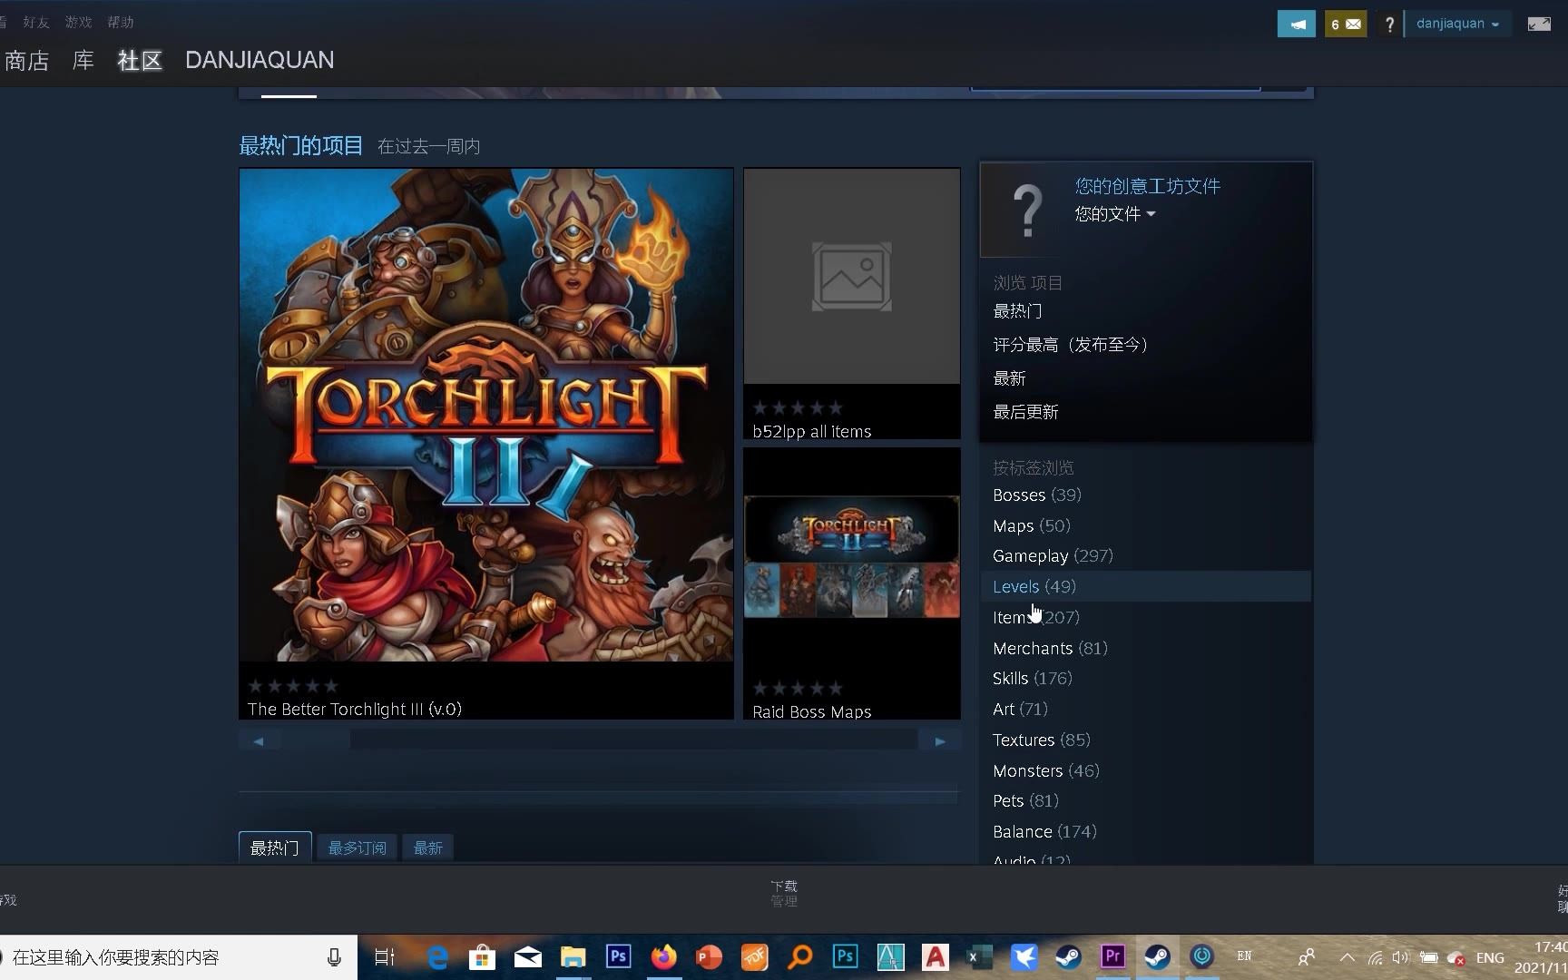Screen dimensions: 1568x980
Task: Open the b52lpp all items thumbnail
Action: 852,276
